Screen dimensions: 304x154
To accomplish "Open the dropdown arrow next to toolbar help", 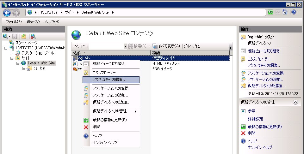I will click(x=299, y=12).
